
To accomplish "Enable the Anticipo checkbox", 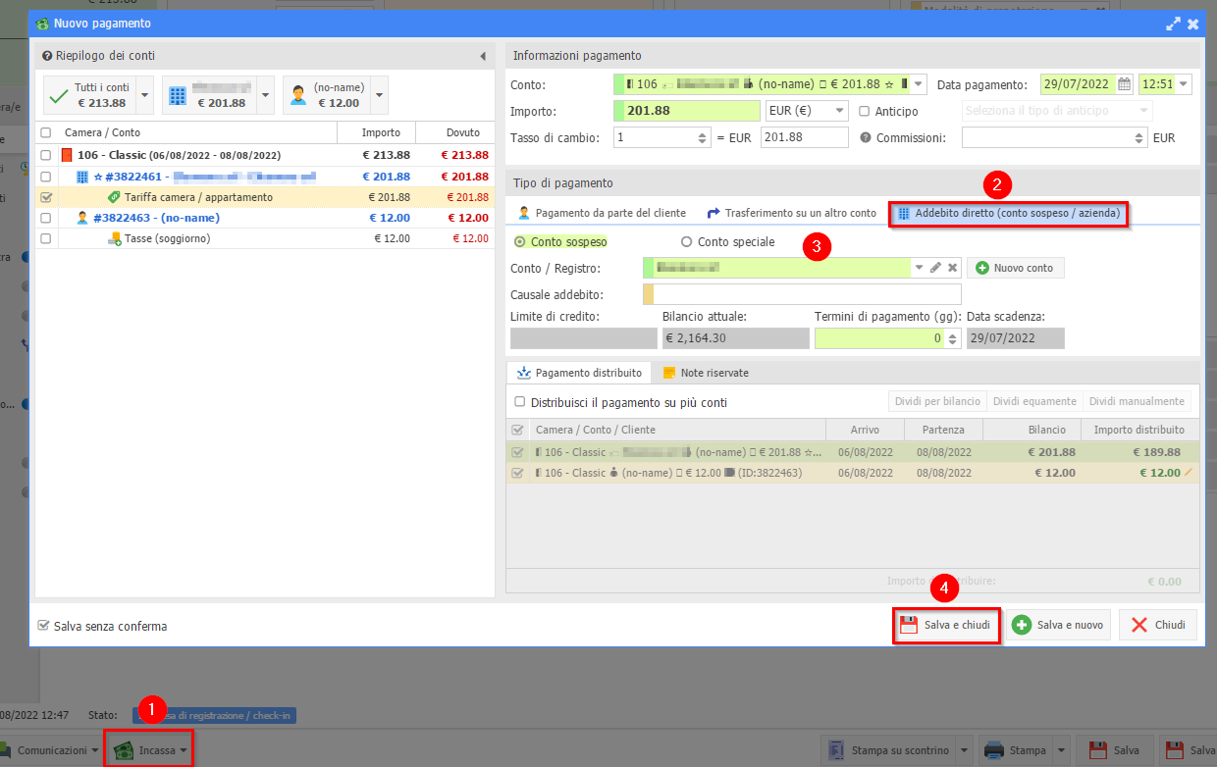I will (x=865, y=111).
